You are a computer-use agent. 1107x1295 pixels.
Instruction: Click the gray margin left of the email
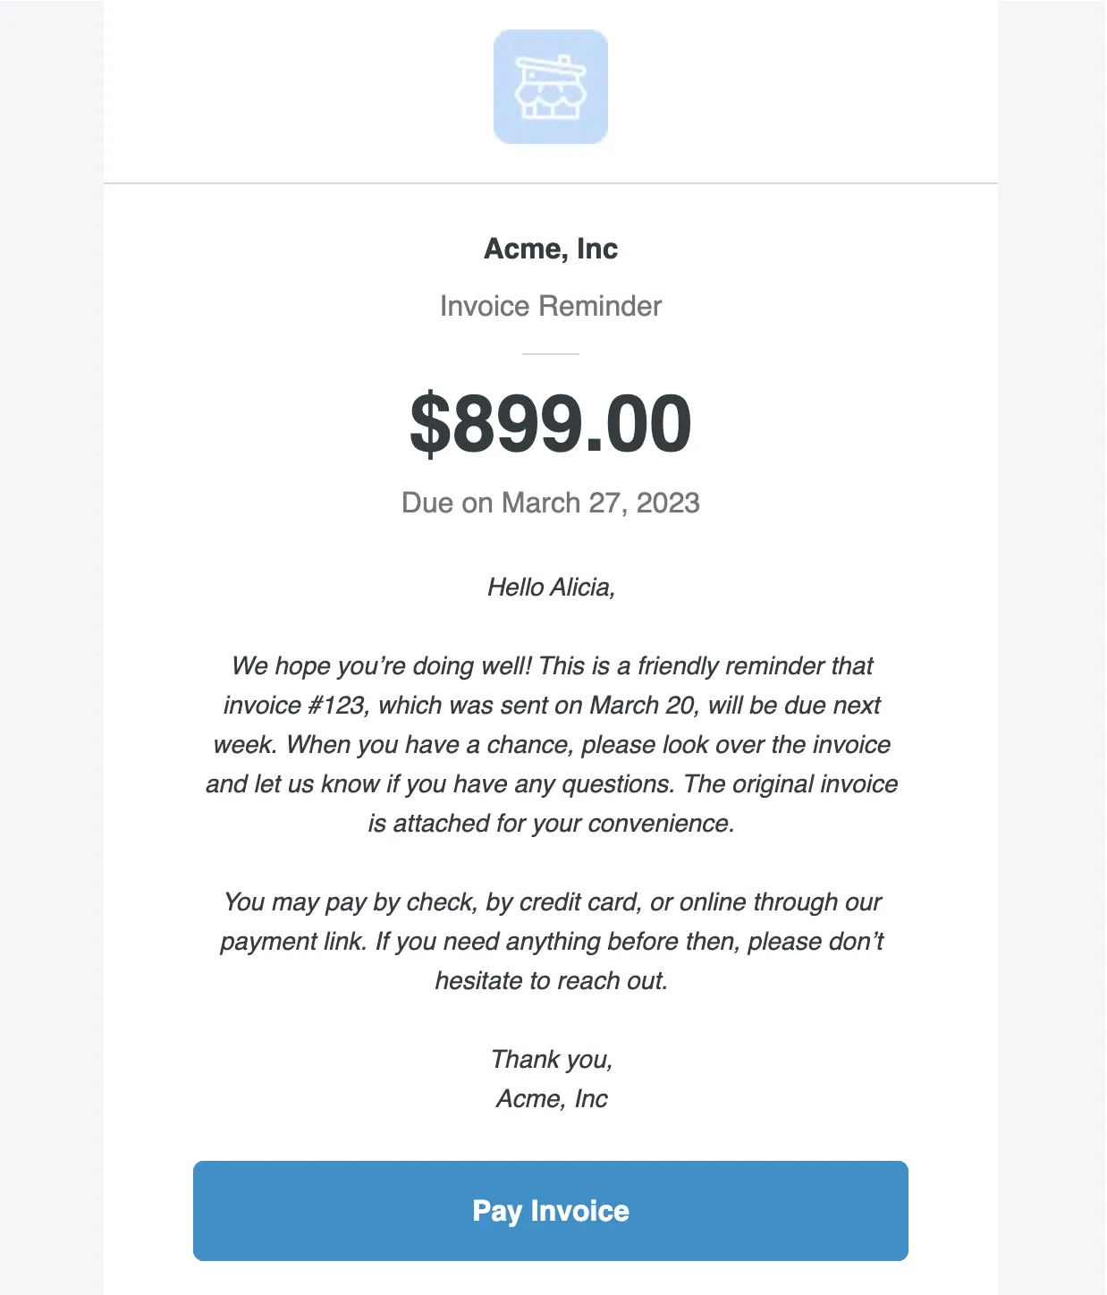click(51, 626)
